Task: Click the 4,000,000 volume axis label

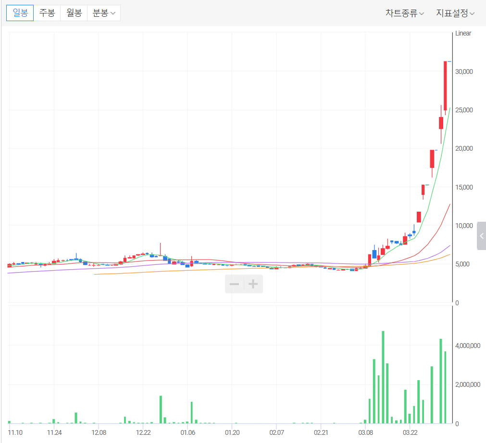Action: click(468, 346)
